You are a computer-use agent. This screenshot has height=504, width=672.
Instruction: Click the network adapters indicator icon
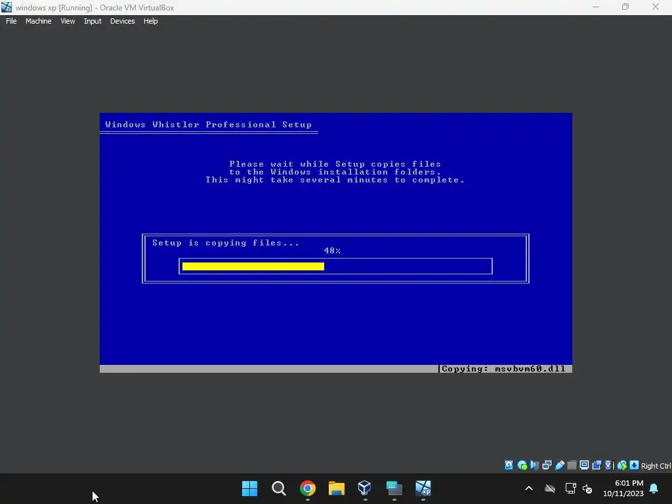click(547, 465)
